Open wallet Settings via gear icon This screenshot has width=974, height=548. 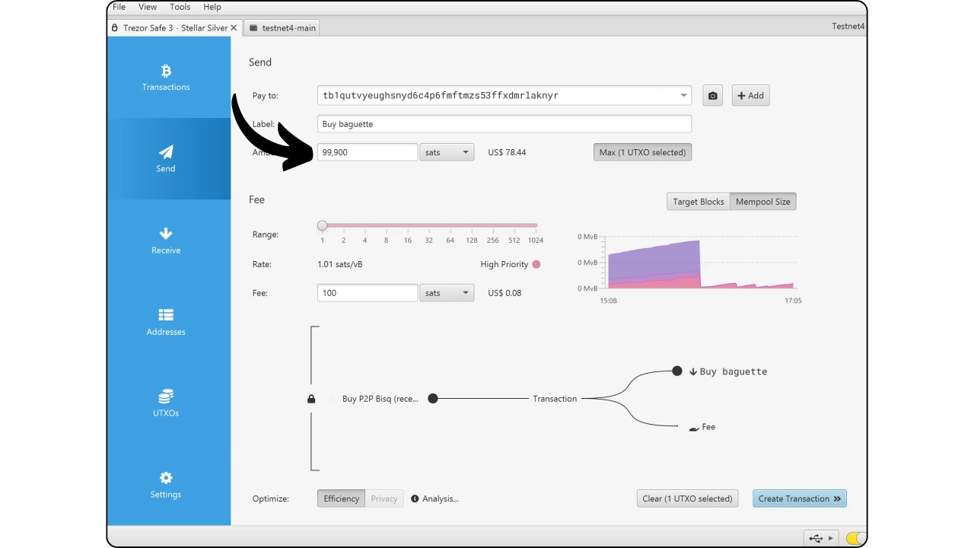click(166, 485)
